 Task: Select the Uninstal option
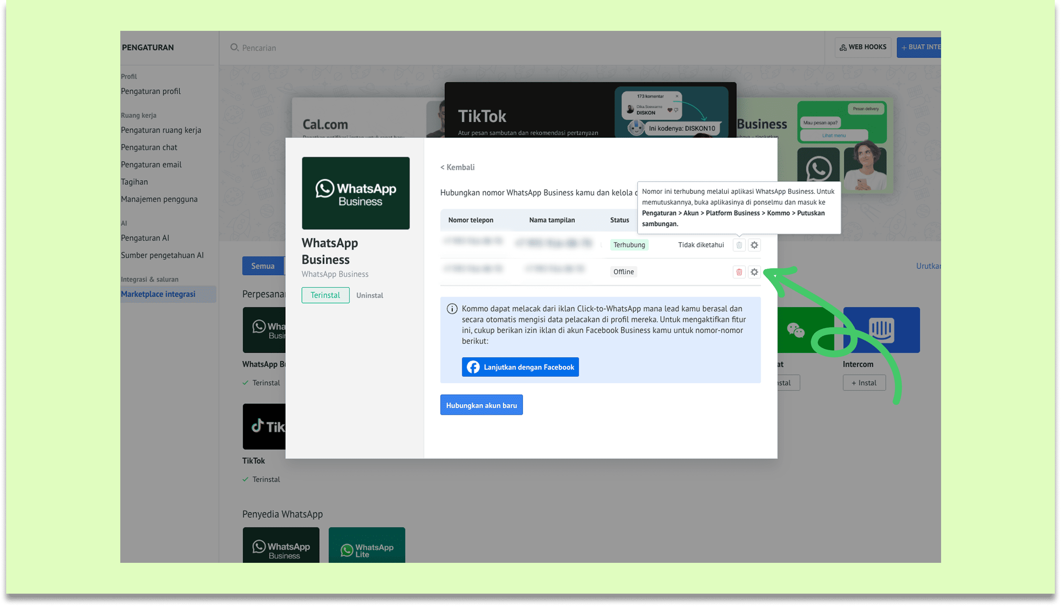pyautogui.click(x=369, y=295)
